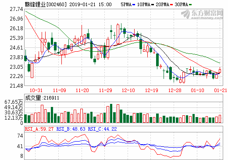Screen dimensions: 228x160
Task: Click the blue 5PMA legend color swatch
Action: 134,5
